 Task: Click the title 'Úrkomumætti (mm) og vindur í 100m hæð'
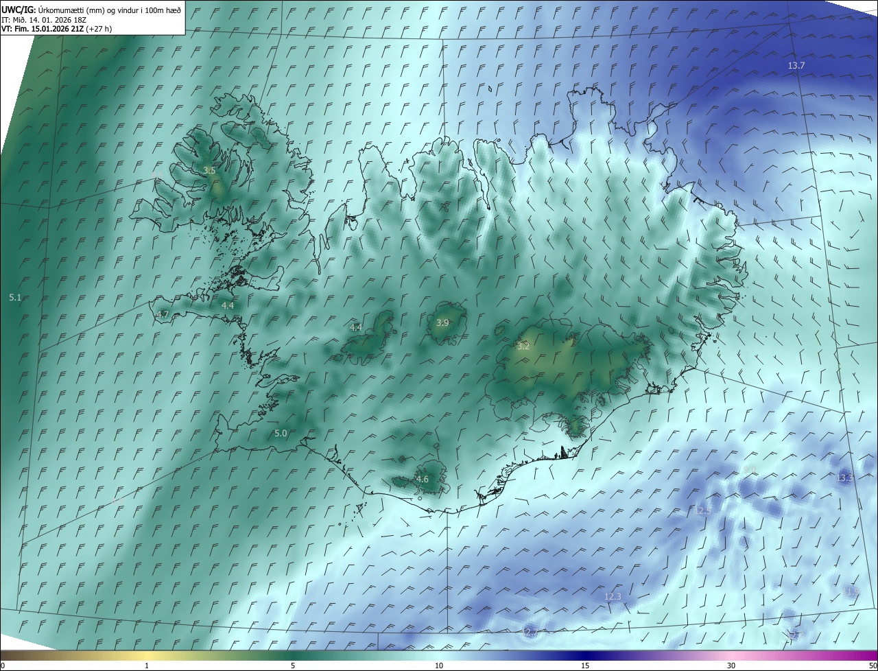coord(110,9)
